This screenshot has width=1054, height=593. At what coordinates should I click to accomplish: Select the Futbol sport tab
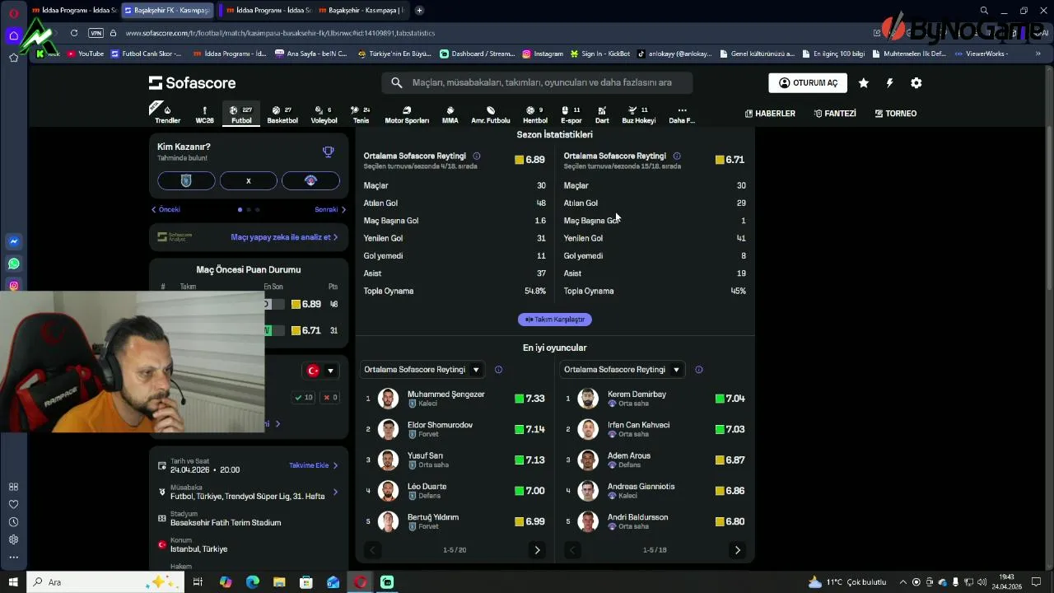[x=241, y=114]
